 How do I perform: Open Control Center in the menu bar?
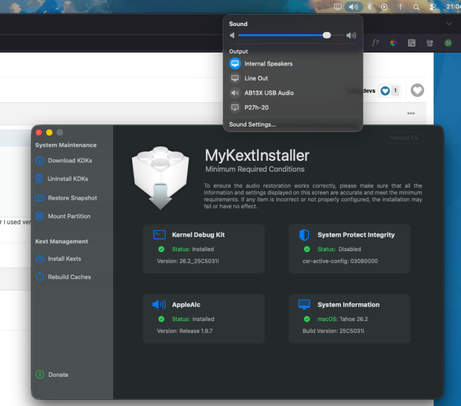[x=432, y=7]
